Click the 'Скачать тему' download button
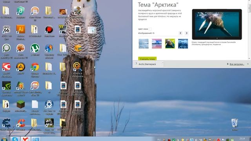Viewport: 251px width, 141px height. pos(147,59)
